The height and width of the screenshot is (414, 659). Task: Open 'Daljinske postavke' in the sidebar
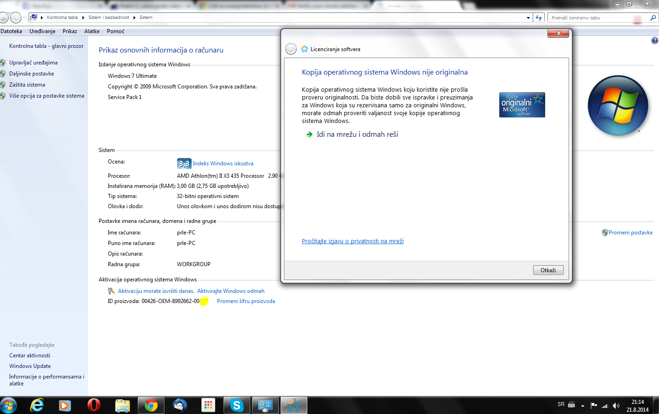pyautogui.click(x=31, y=74)
